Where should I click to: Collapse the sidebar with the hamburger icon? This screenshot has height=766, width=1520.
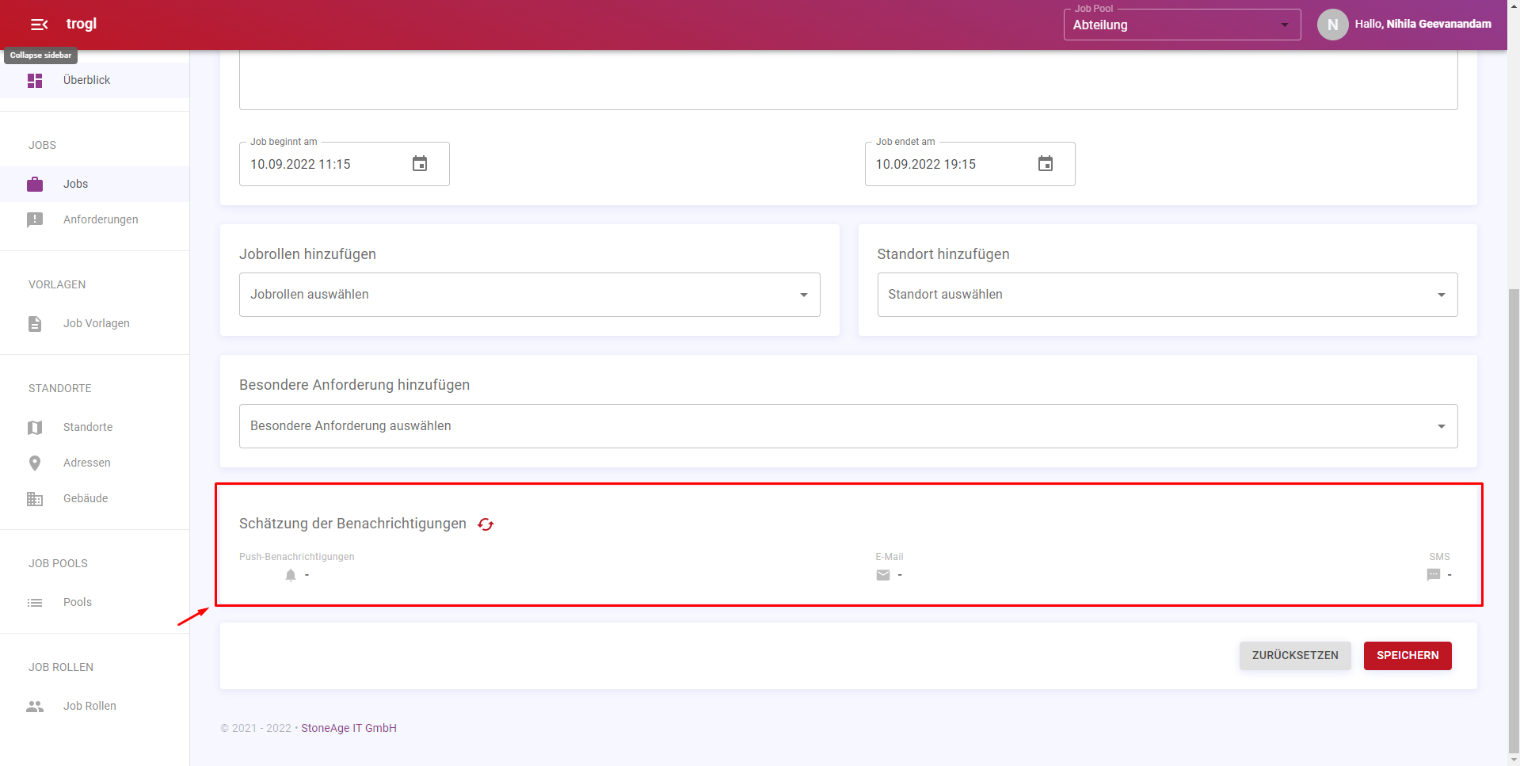click(39, 25)
